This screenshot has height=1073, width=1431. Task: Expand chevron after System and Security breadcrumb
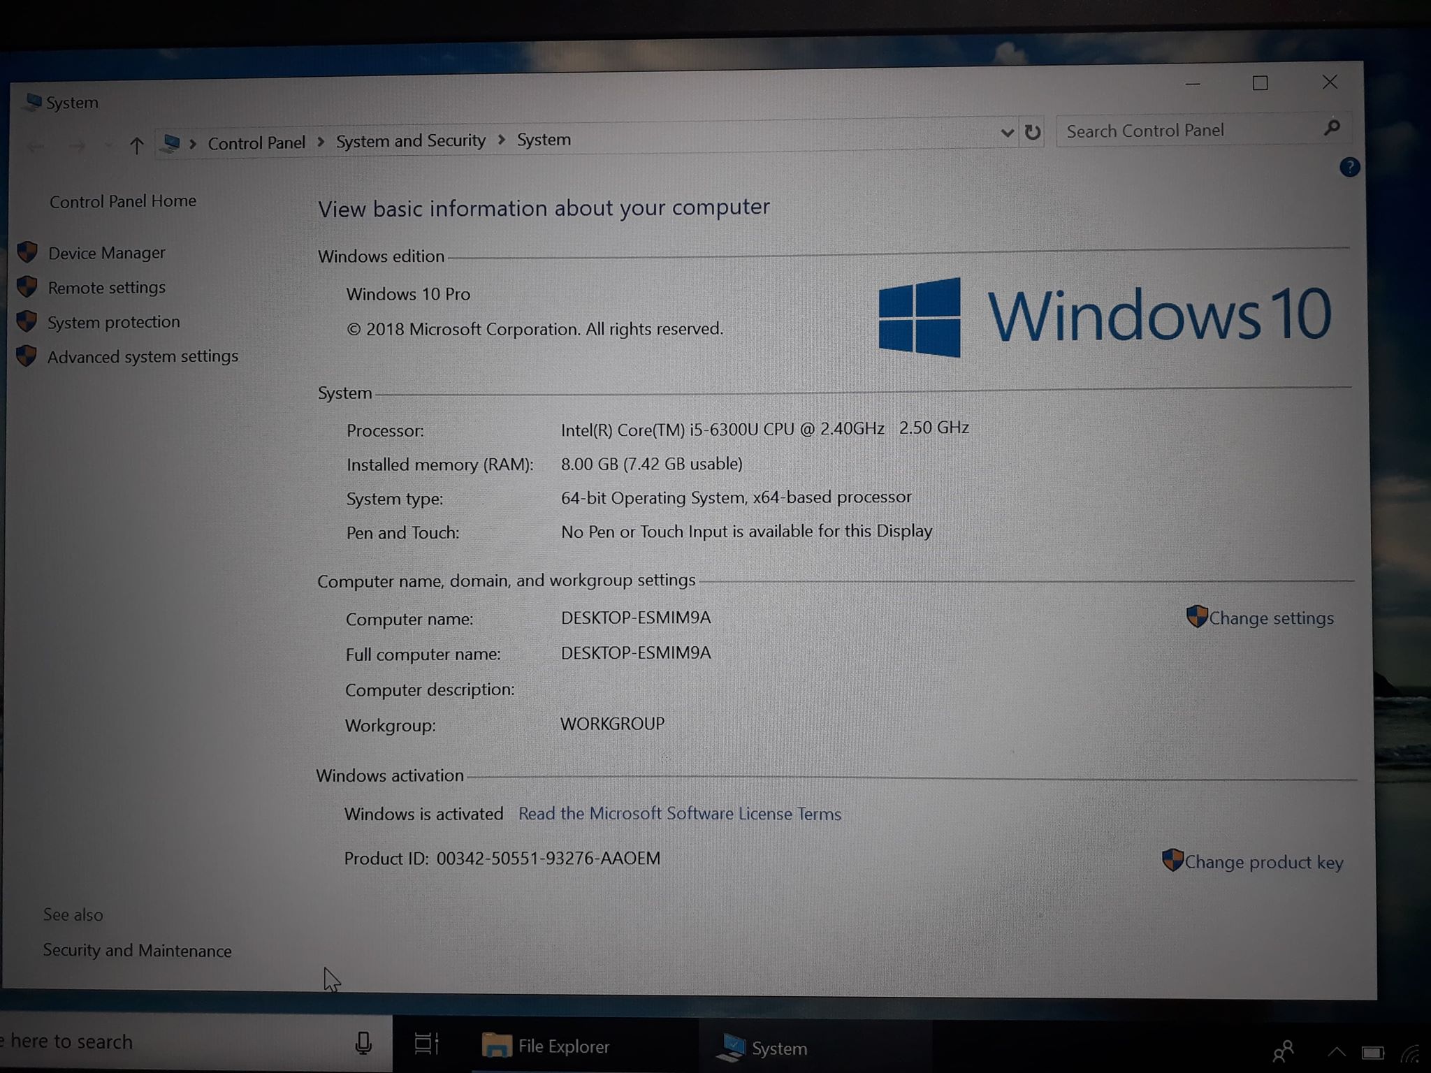pyautogui.click(x=501, y=140)
